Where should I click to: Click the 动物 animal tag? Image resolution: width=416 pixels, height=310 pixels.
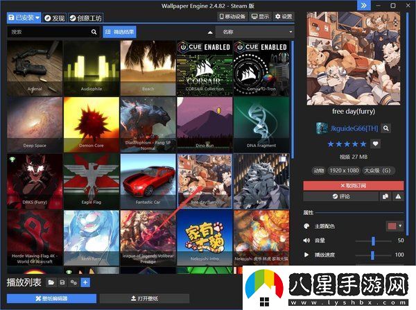point(319,171)
